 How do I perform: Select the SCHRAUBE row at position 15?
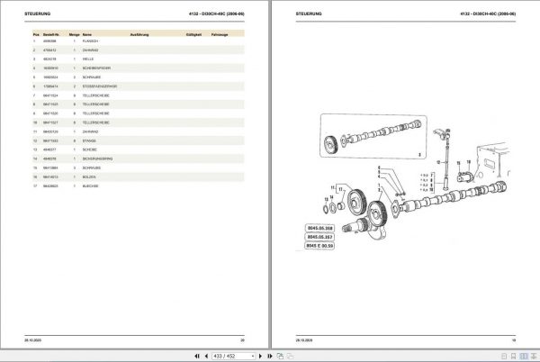(x=139, y=167)
